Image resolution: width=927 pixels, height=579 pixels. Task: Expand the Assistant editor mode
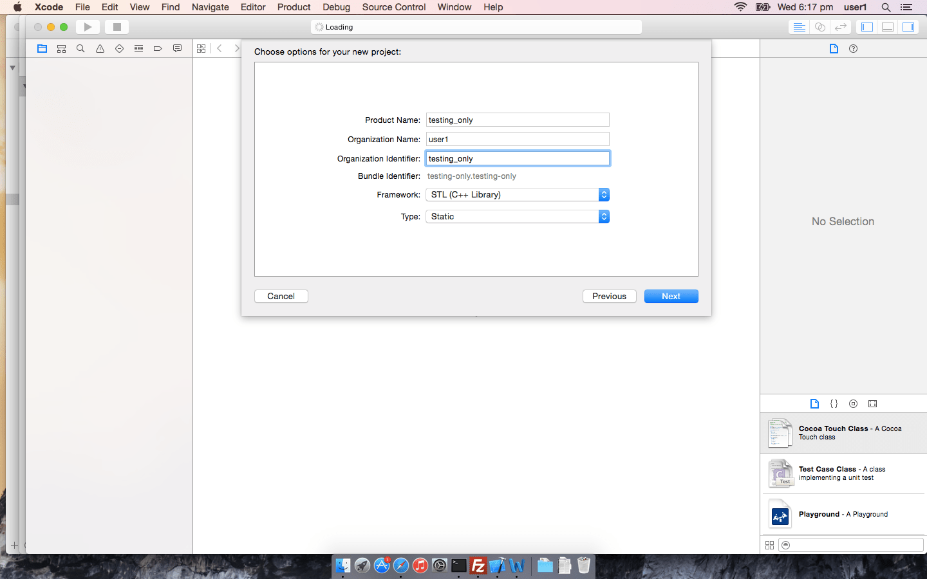[x=819, y=26]
